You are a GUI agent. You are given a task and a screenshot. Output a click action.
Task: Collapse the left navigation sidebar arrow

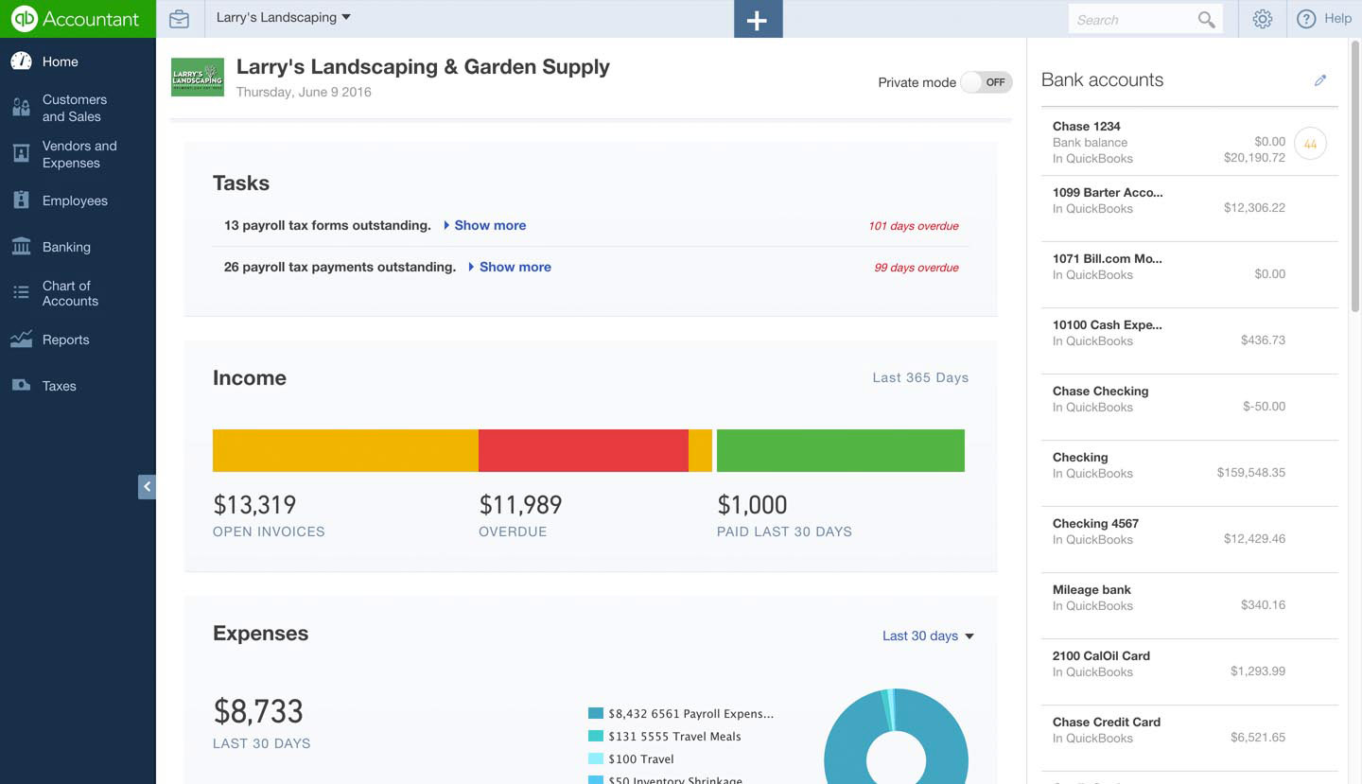pyautogui.click(x=147, y=486)
